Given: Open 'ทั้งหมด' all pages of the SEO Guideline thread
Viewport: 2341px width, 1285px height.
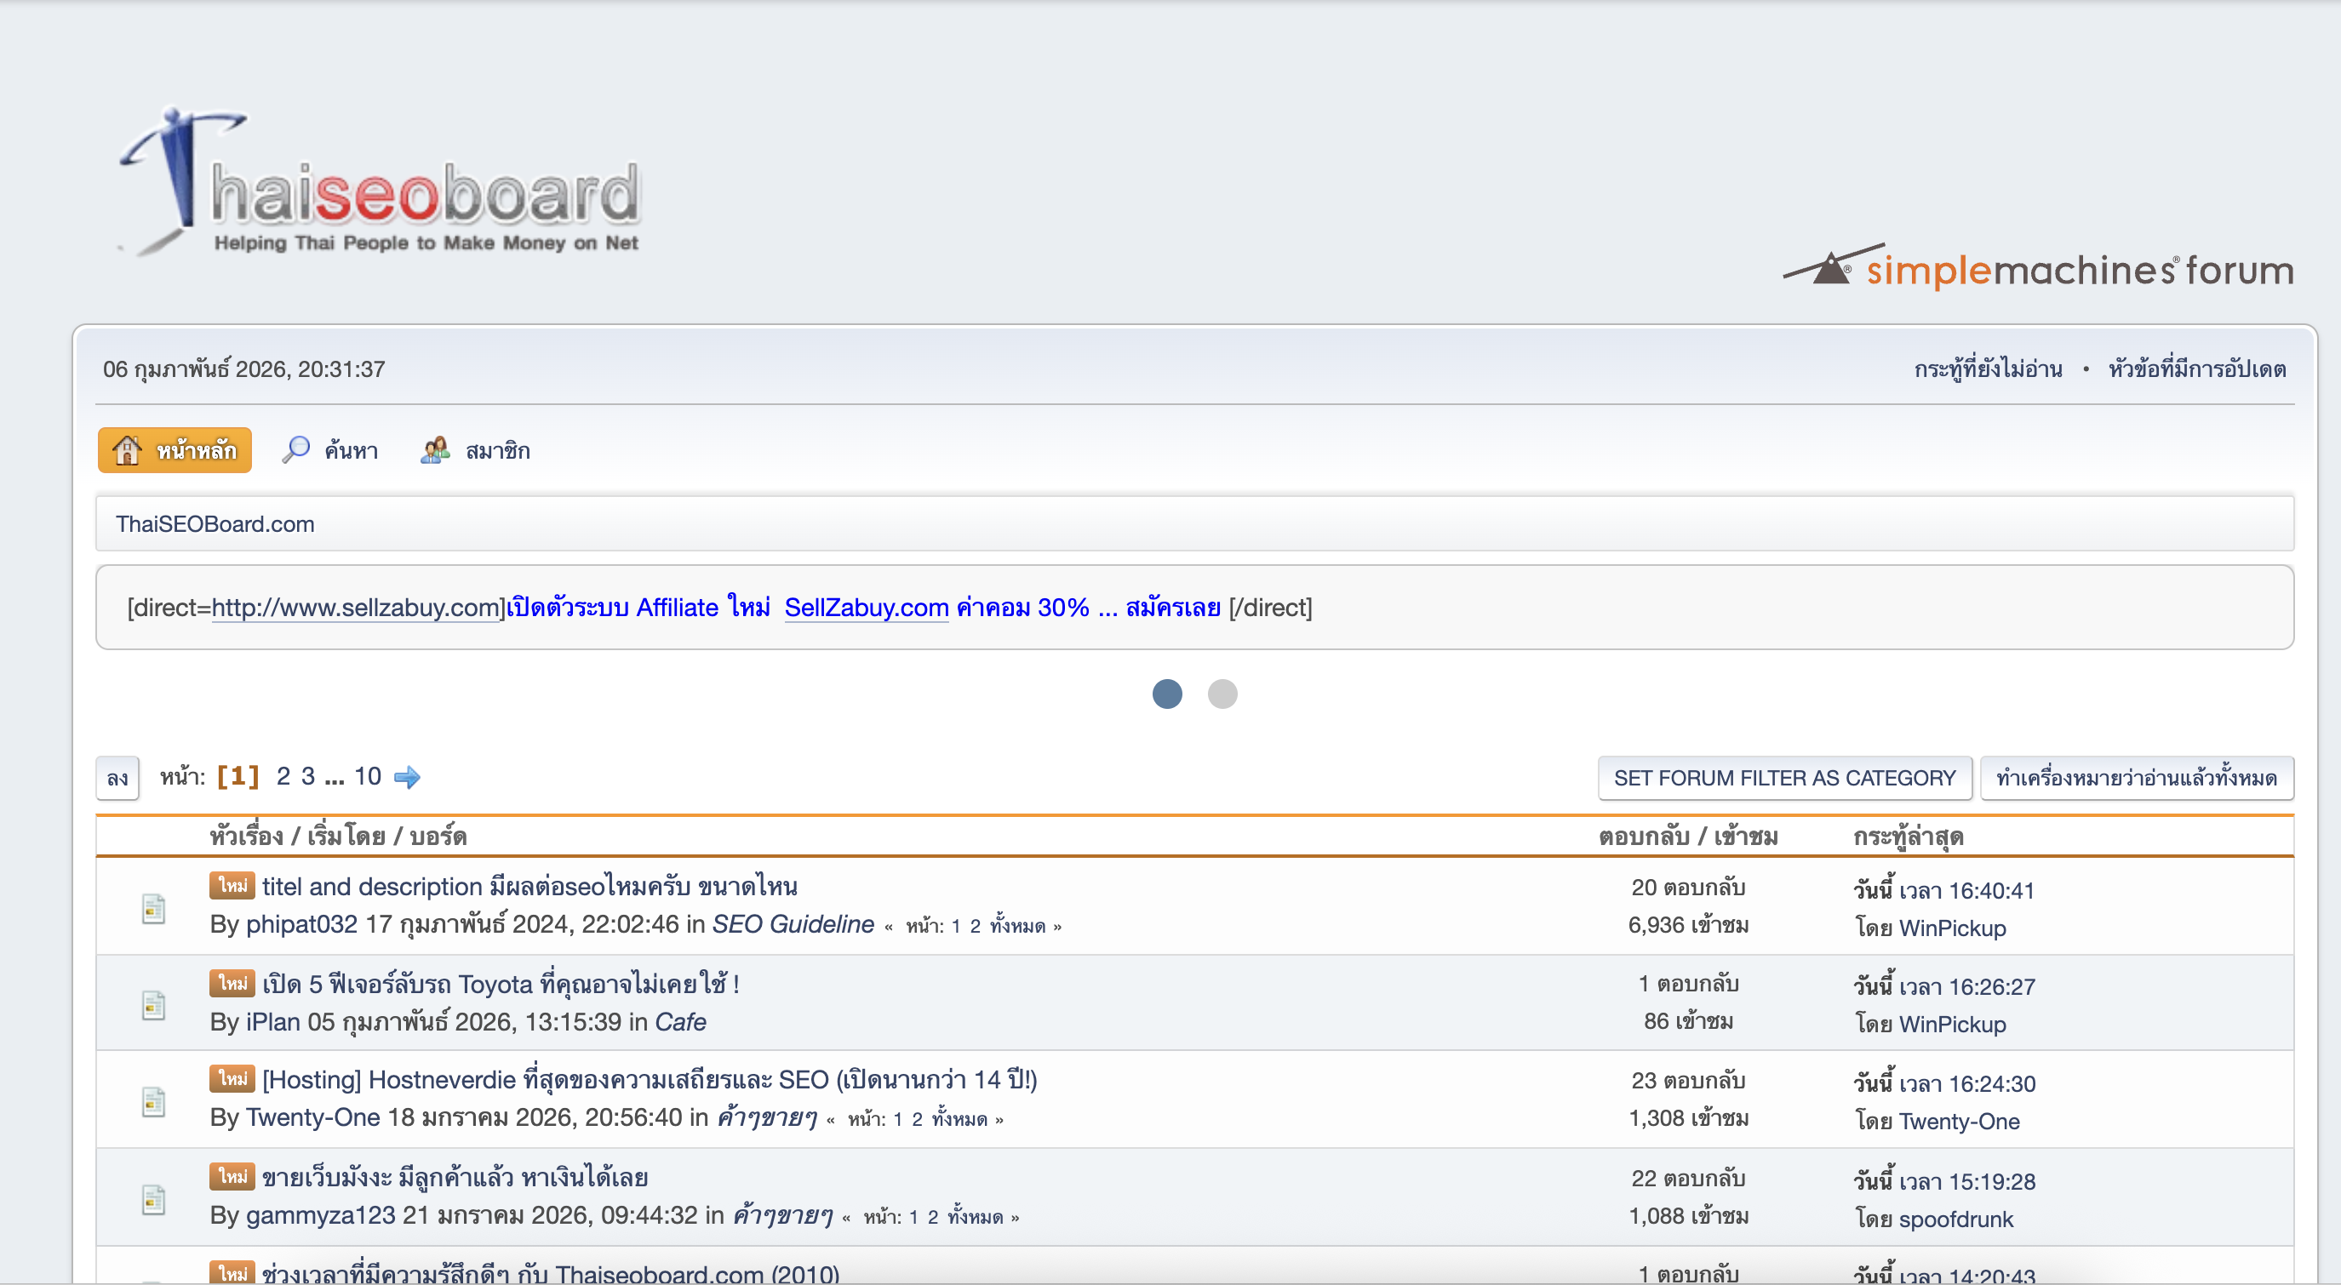Looking at the screenshot, I should pos(1017,926).
